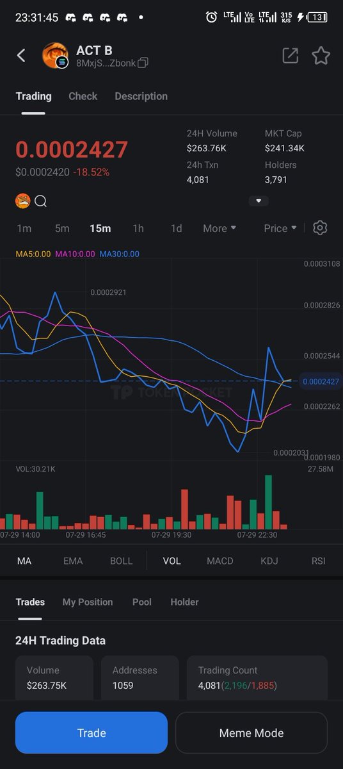Open the Price display dropdown
The image size is (343, 769).
click(280, 228)
